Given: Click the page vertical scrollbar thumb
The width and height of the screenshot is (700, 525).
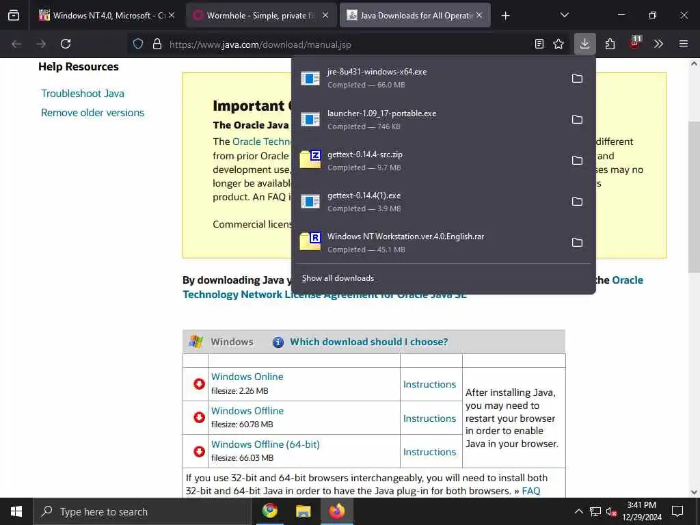Looking at the screenshot, I should pyautogui.click(x=694, y=196).
